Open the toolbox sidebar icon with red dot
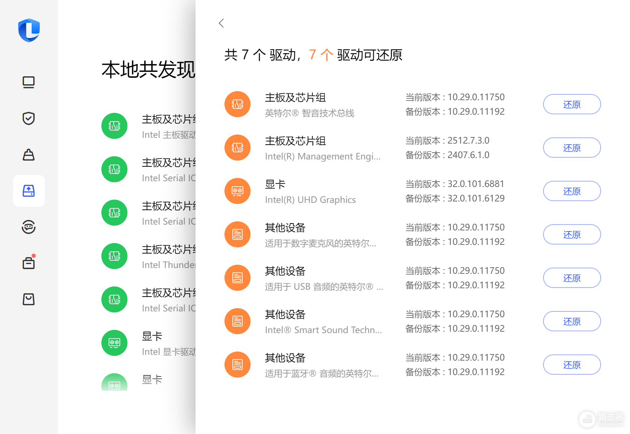 pos(29,263)
